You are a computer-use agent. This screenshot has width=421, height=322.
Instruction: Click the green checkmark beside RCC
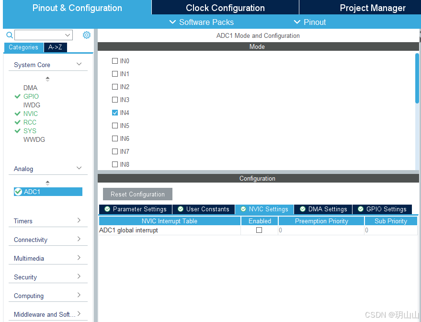click(x=17, y=122)
